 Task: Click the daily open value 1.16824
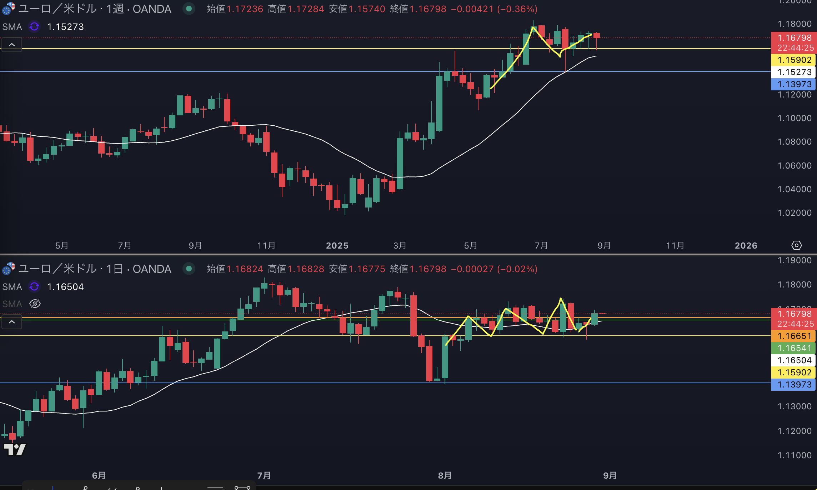pyautogui.click(x=245, y=269)
